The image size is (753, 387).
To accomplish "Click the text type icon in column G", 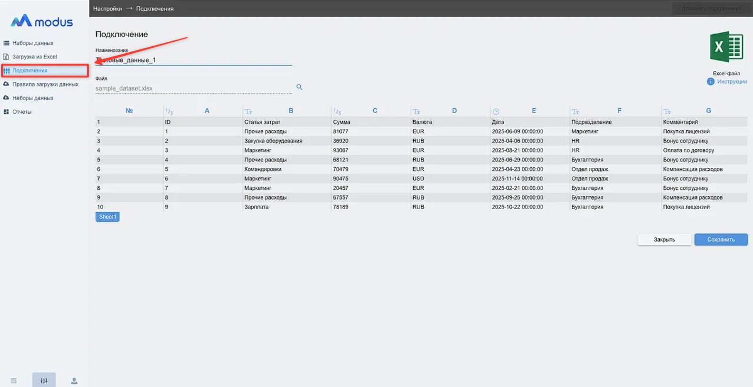I will pos(667,112).
